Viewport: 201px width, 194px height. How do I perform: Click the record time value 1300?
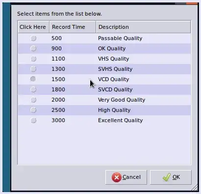[x=58, y=69]
